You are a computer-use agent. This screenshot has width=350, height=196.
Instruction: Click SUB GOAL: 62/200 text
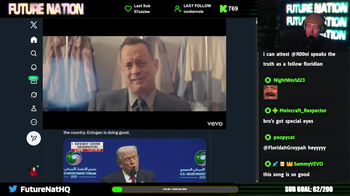pyautogui.click(x=309, y=189)
